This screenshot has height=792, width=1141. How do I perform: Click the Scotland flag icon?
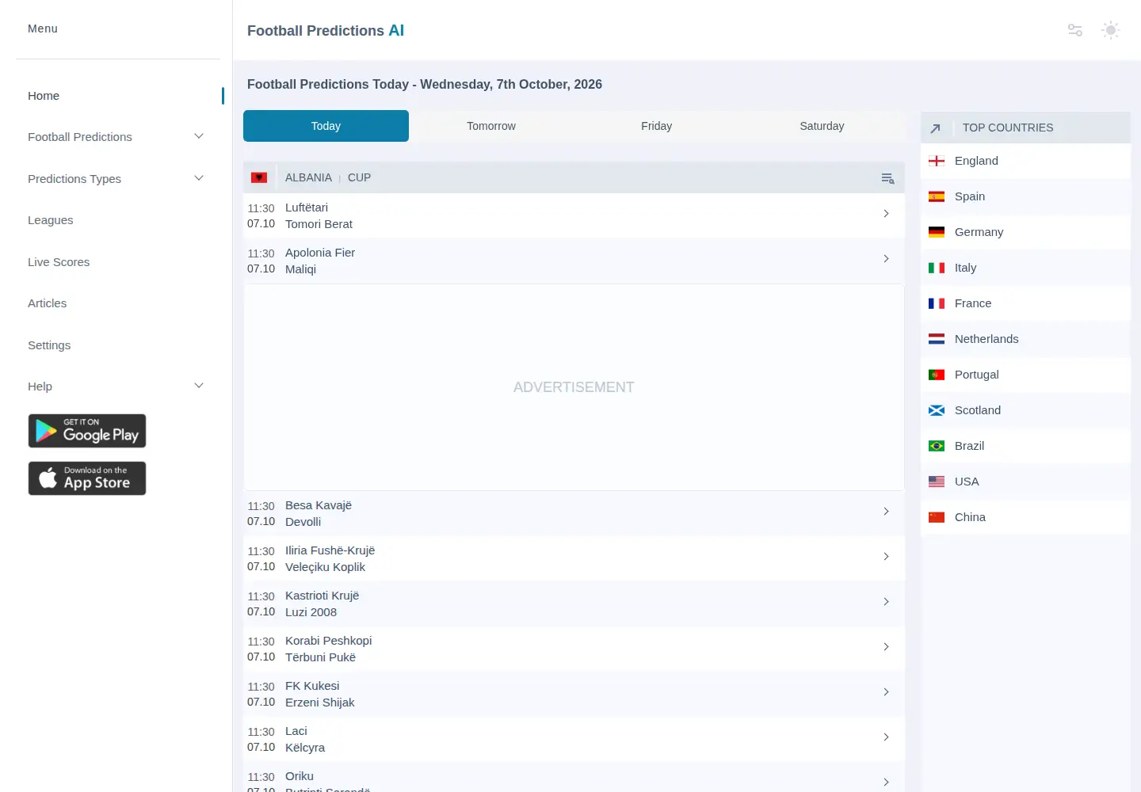pyautogui.click(x=937, y=410)
